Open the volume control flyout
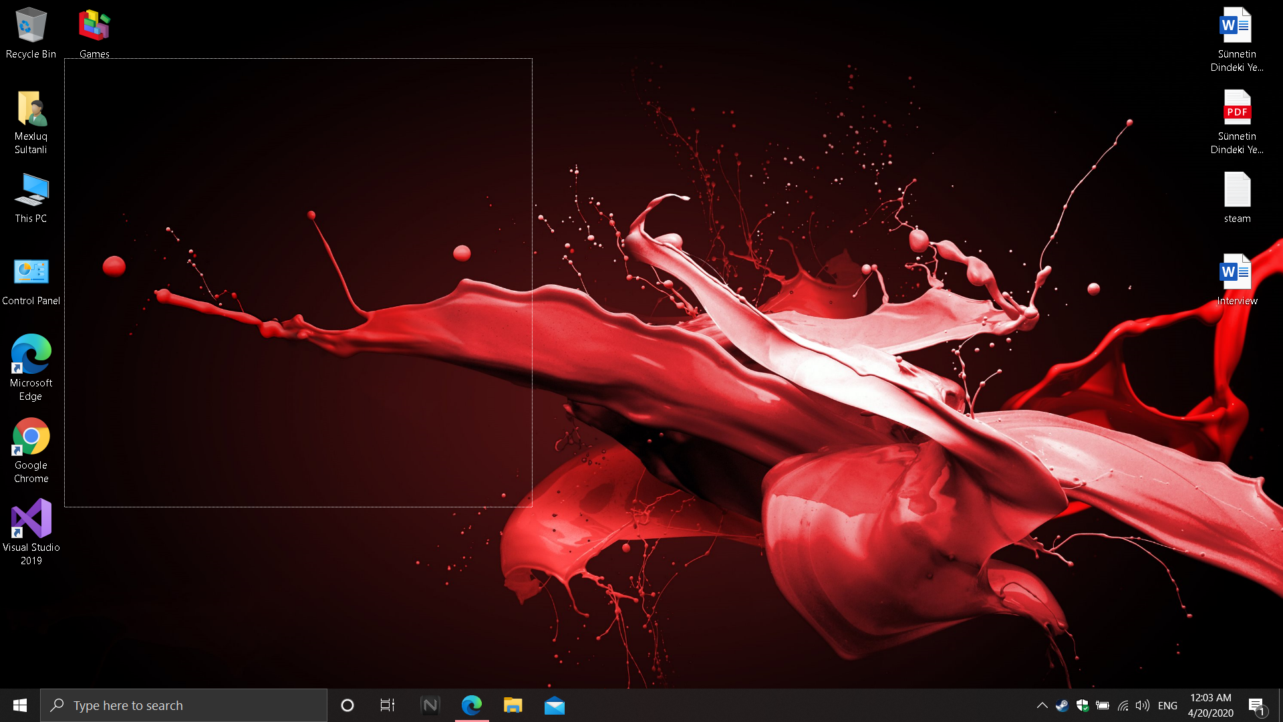 tap(1143, 705)
